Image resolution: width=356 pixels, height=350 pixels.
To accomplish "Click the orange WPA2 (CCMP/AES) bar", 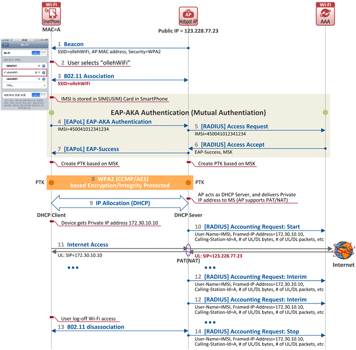I will coord(120,182).
